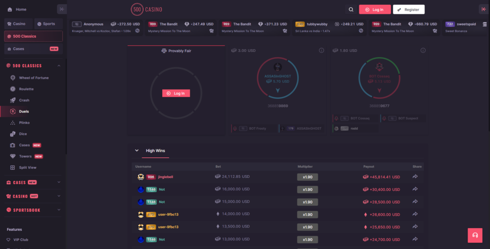This screenshot has height=249, width=490.
Task: Select the High Wins tab
Action: (156, 151)
